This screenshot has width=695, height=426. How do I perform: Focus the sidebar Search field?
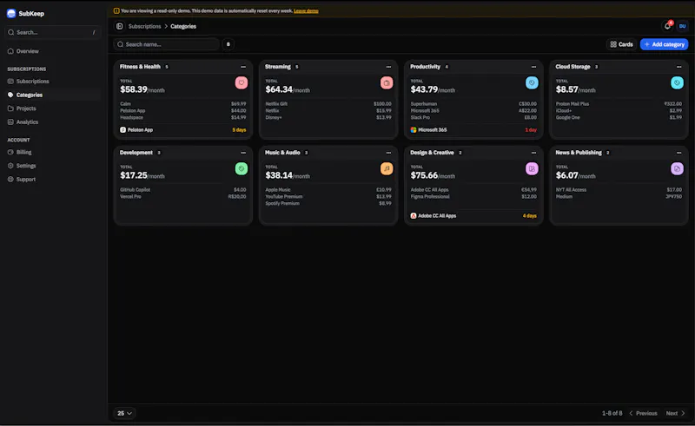point(53,32)
